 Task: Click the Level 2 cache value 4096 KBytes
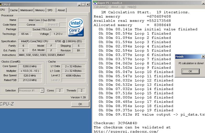73,75
